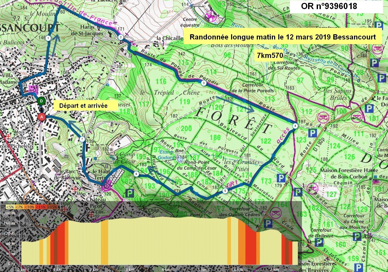This screenshot has height=272, width=388.
Task: Click the Carrefour des Six Routes label
Action: point(284,65)
